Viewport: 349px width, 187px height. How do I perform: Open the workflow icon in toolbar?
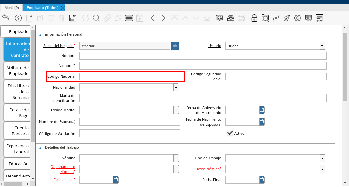point(276,18)
